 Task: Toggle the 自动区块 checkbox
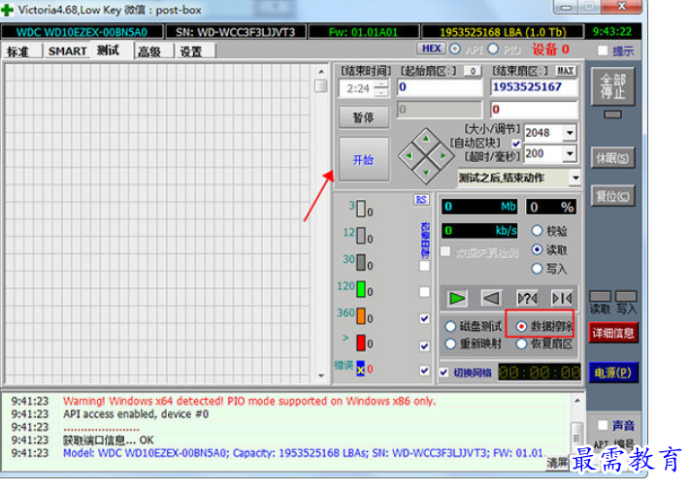click(x=515, y=144)
